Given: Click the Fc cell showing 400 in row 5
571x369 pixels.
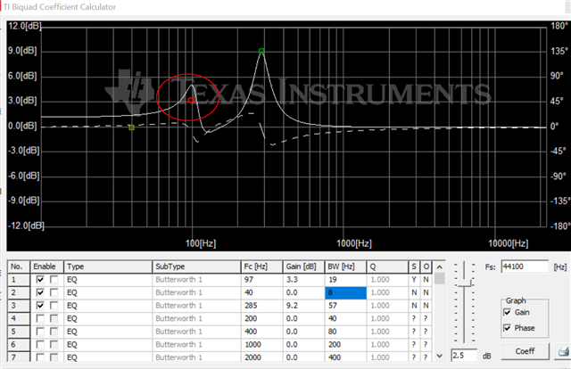Looking at the screenshot, I should pyautogui.click(x=262, y=332).
